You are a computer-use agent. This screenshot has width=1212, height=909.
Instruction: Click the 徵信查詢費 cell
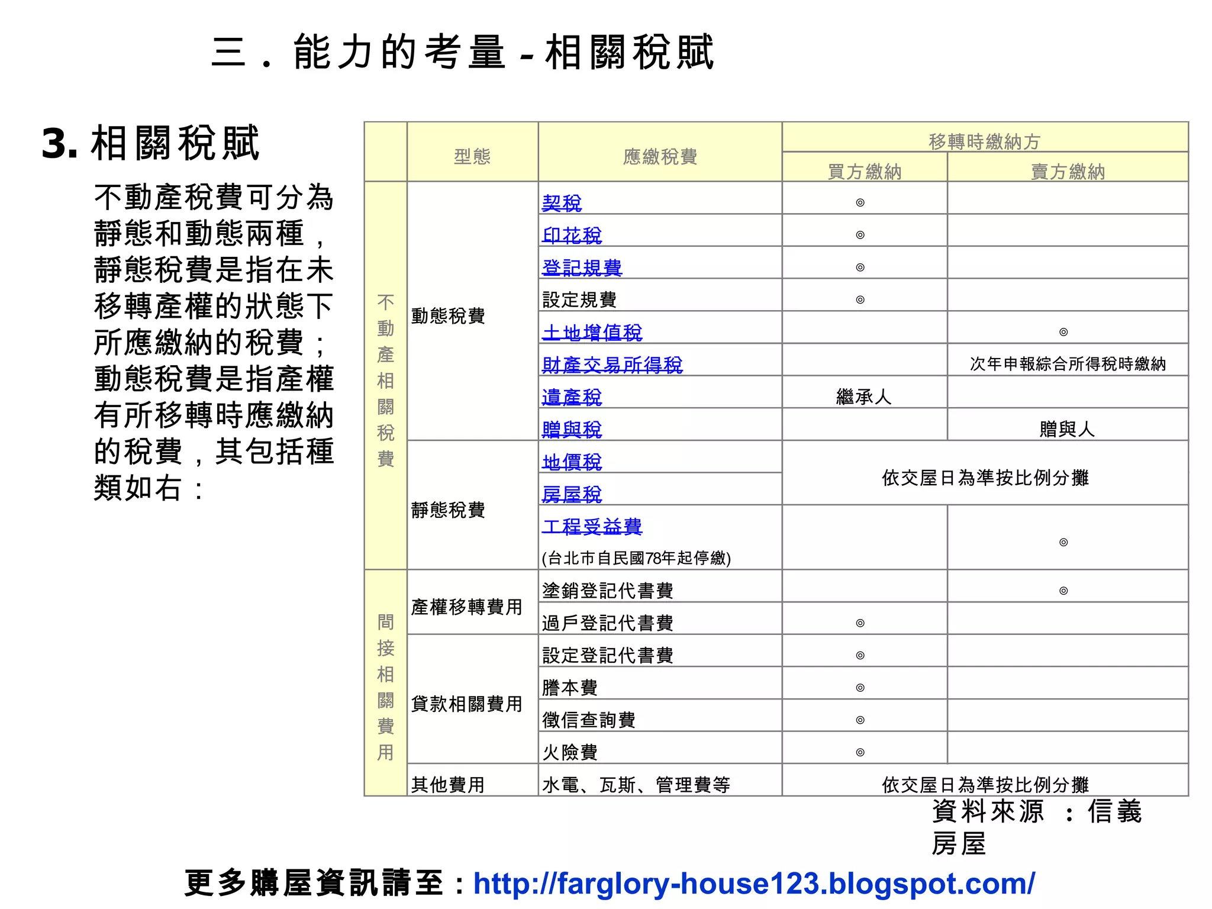(660, 715)
